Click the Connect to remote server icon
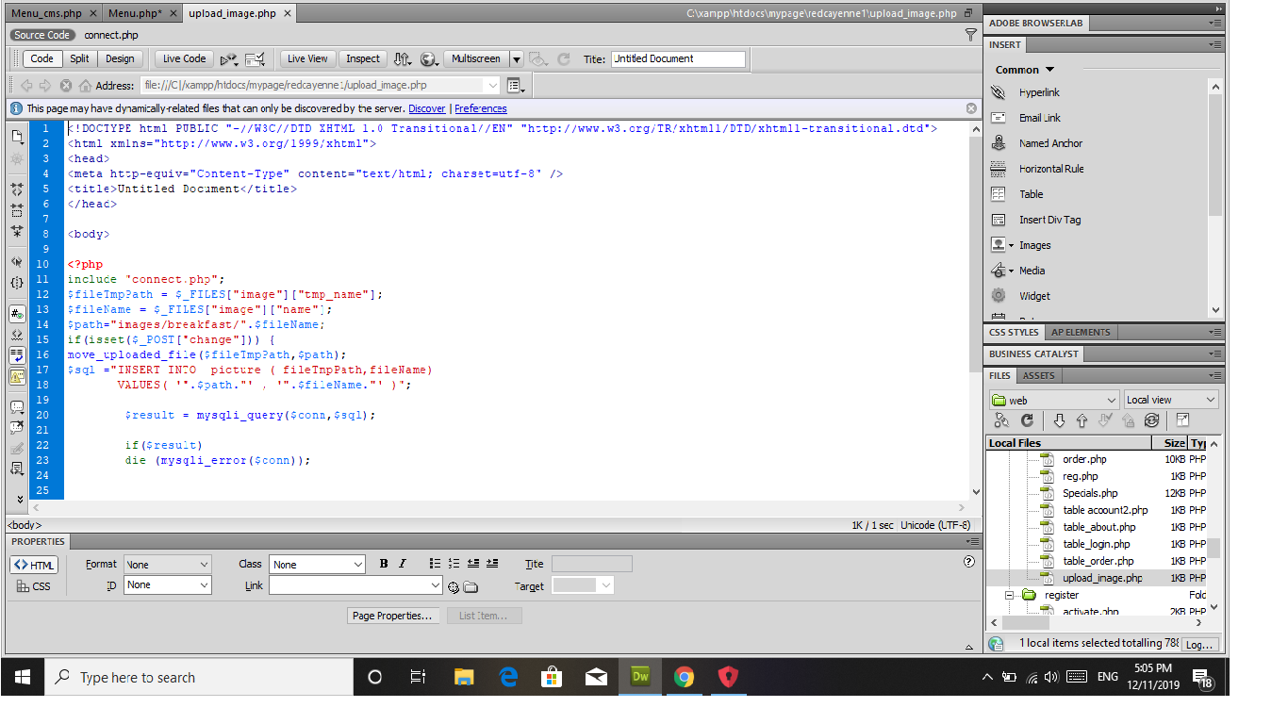 [x=1001, y=420]
